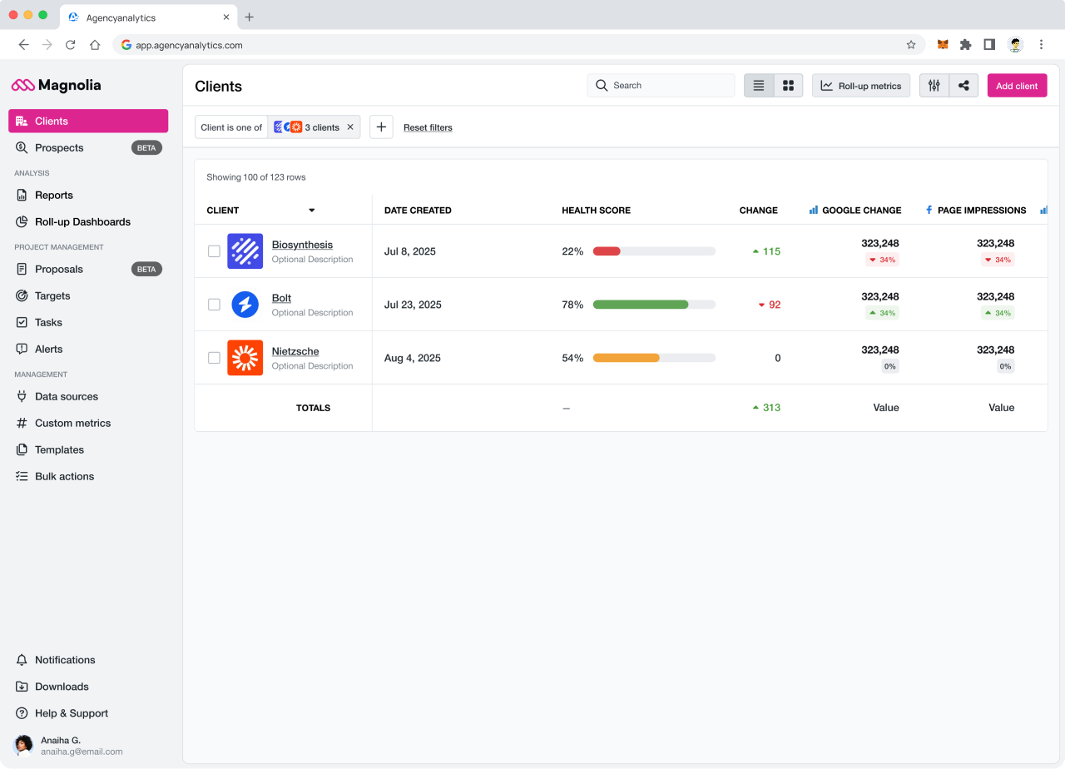Click the Bolt health score bar
Image resolution: width=1065 pixels, height=769 pixels.
[654, 305]
